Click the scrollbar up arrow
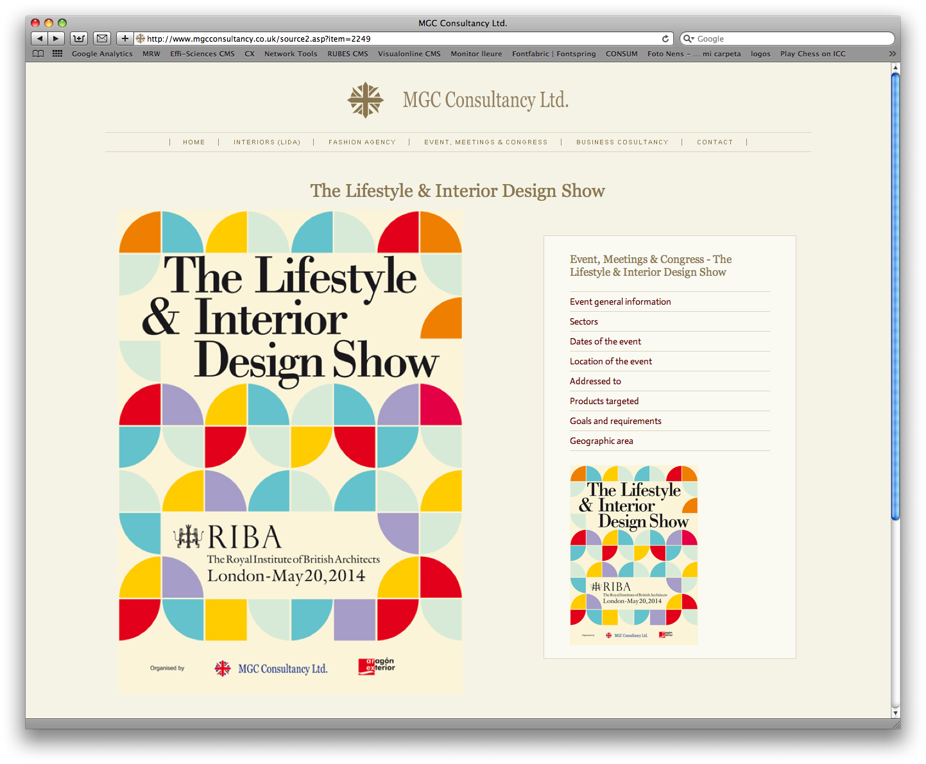Screen dimensions: 926x764 (895, 67)
